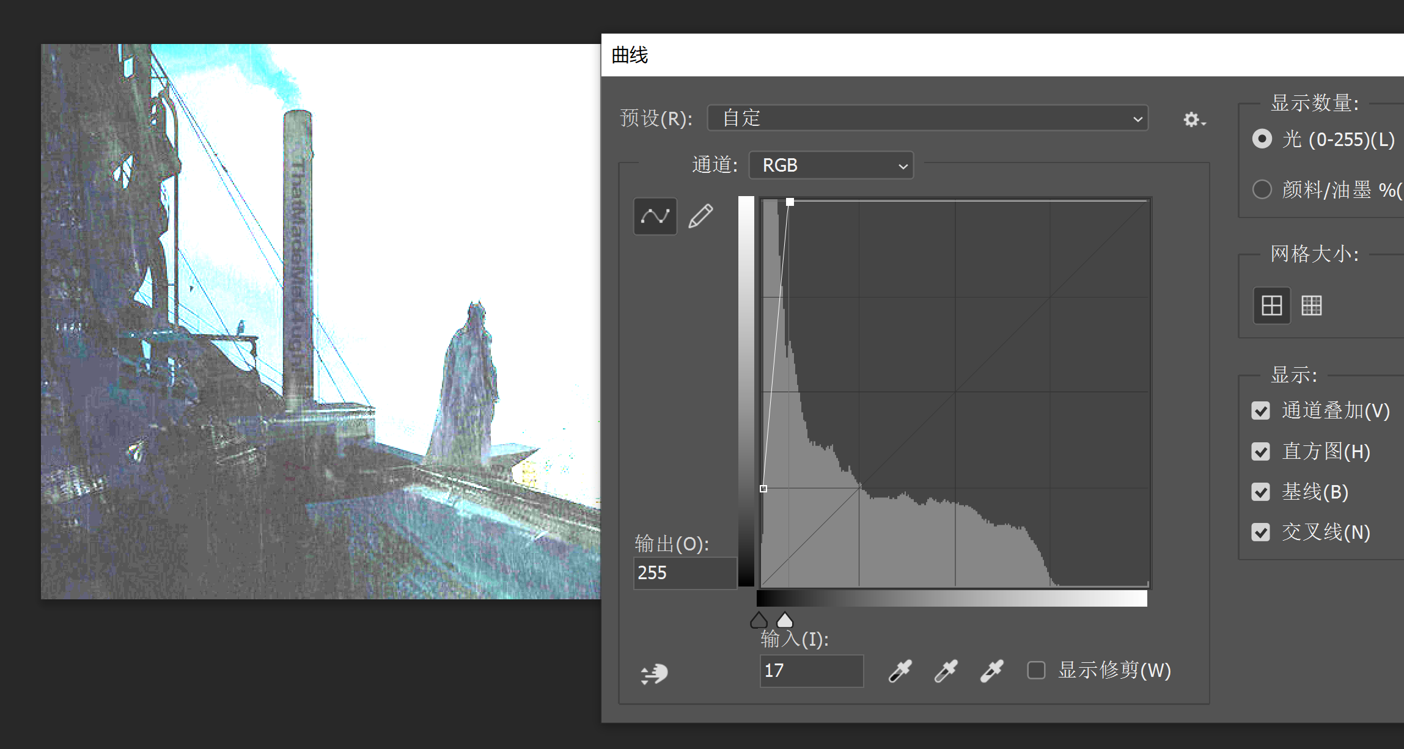Select Pigment/Ink % display amount
Image resolution: width=1404 pixels, height=749 pixels.
(x=1262, y=189)
